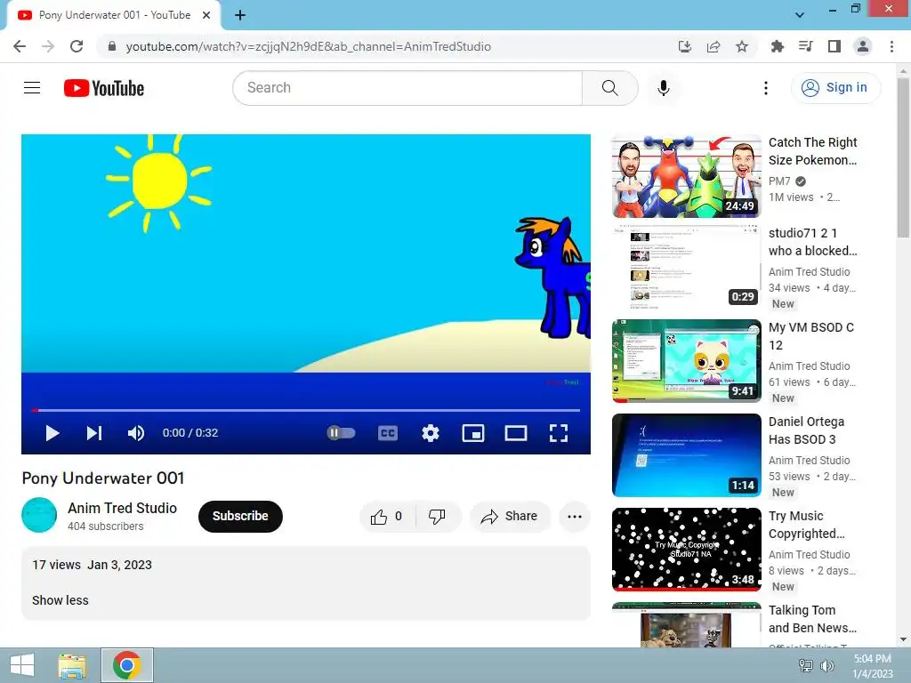This screenshot has height=683, width=911.
Task: Open Try Music Copyrighted video thumbnail
Action: click(687, 550)
